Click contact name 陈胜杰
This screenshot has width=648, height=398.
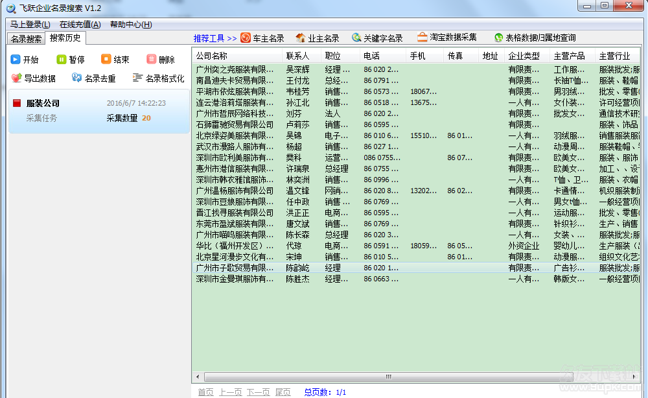(297, 279)
